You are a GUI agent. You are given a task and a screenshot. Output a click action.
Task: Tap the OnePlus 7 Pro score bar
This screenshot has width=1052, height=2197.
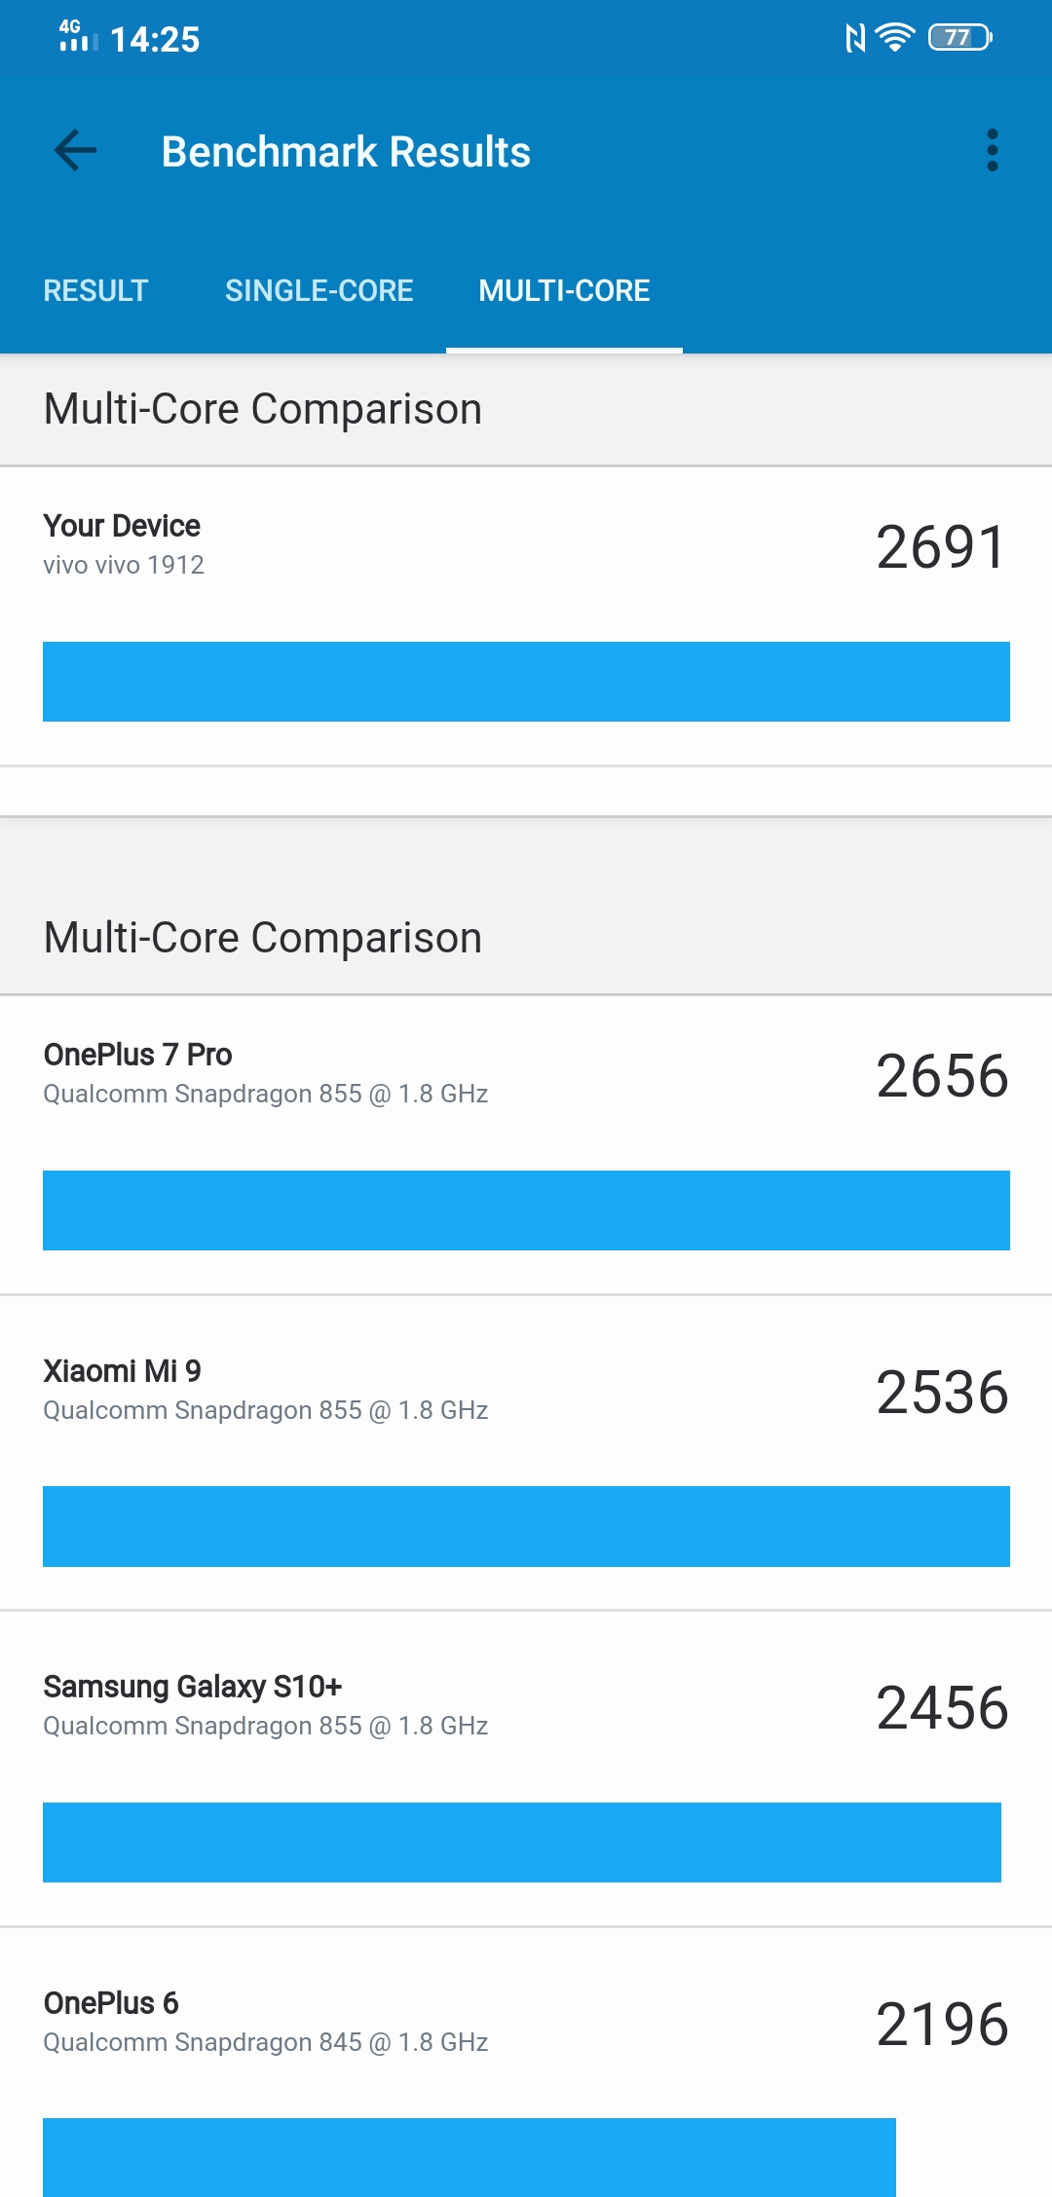tap(526, 1210)
